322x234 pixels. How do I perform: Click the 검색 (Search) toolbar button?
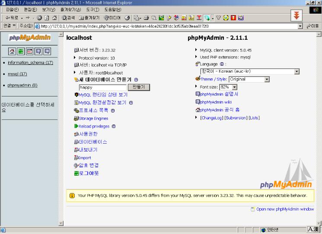coord(68,18)
